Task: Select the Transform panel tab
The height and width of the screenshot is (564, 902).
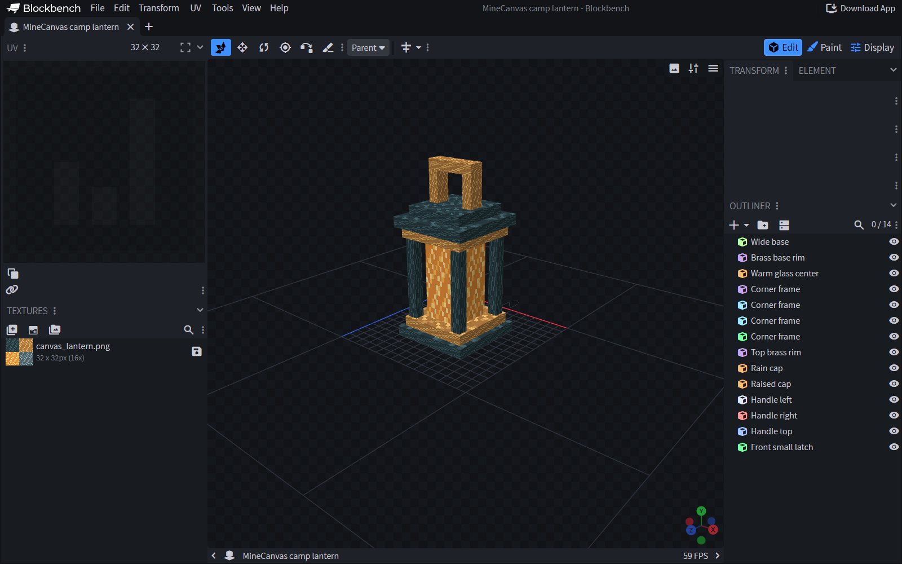Action: coord(754,70)
